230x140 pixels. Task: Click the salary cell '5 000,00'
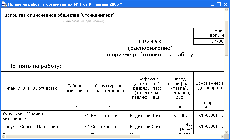click(x=180, y=116)
